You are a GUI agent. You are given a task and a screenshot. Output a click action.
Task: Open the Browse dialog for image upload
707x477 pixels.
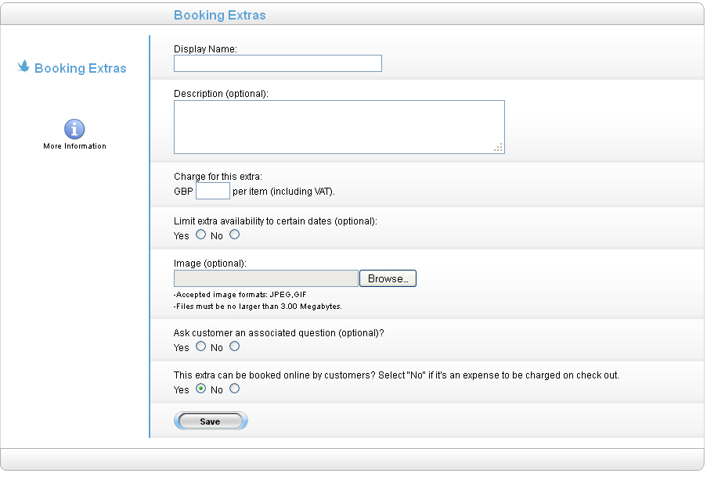coord(388,278)
